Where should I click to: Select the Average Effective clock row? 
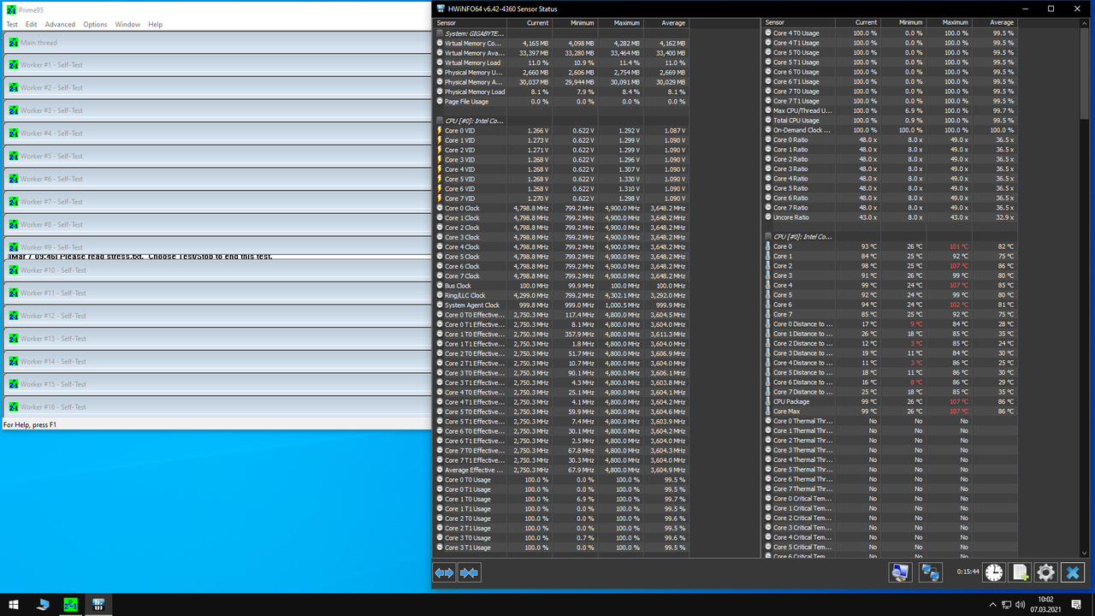pos(562,470)
